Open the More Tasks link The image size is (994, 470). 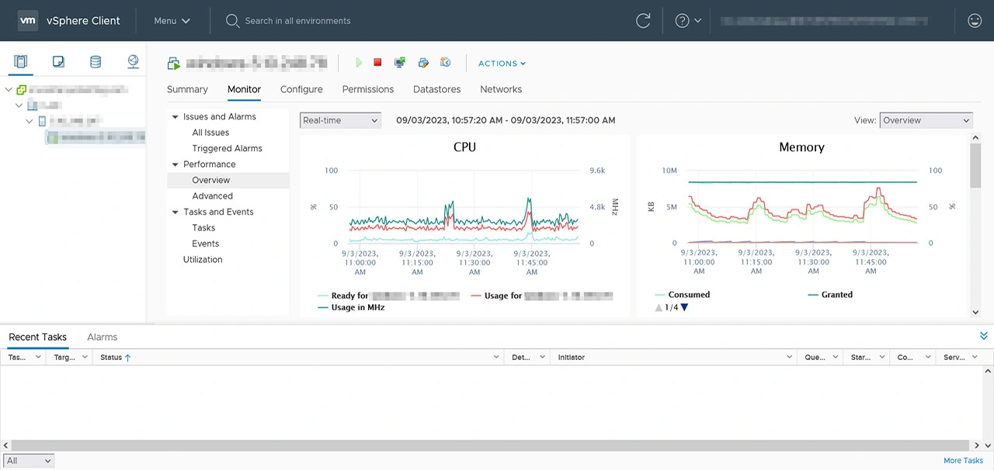pos(963,461)
